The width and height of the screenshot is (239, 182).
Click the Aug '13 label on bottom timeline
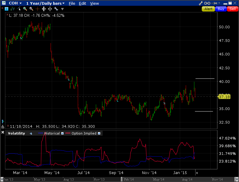click(69, 180)
